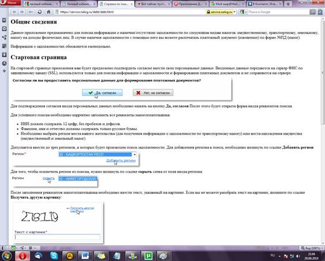Click the Текст с картинки input field

click(58, 237)
